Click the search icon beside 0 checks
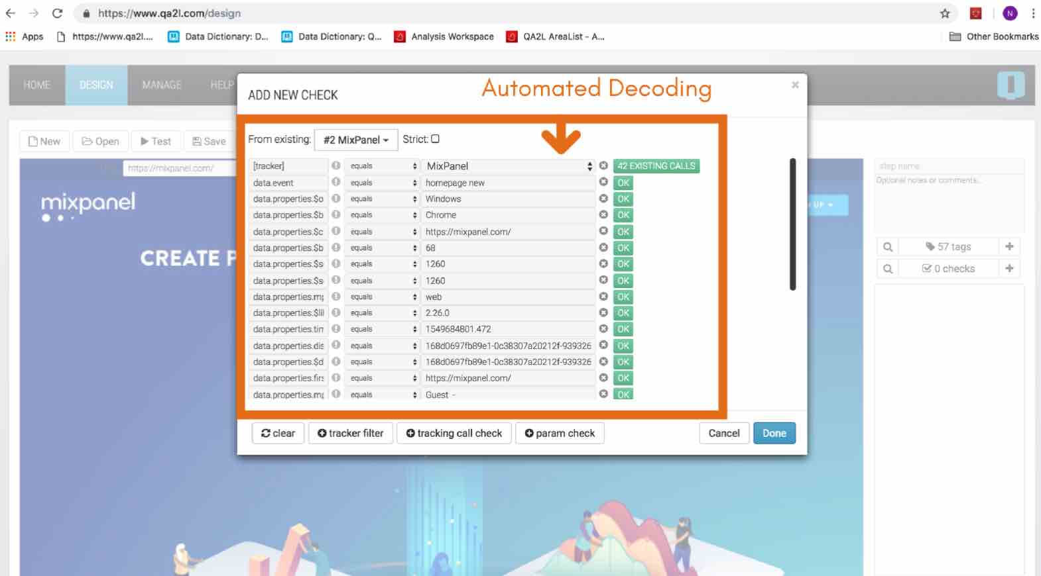 click(888, 269)
